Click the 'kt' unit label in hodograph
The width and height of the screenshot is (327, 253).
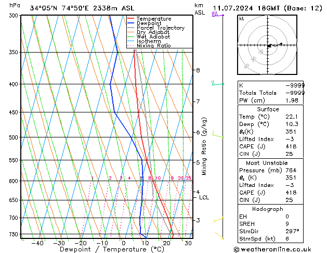click(242, 19)
